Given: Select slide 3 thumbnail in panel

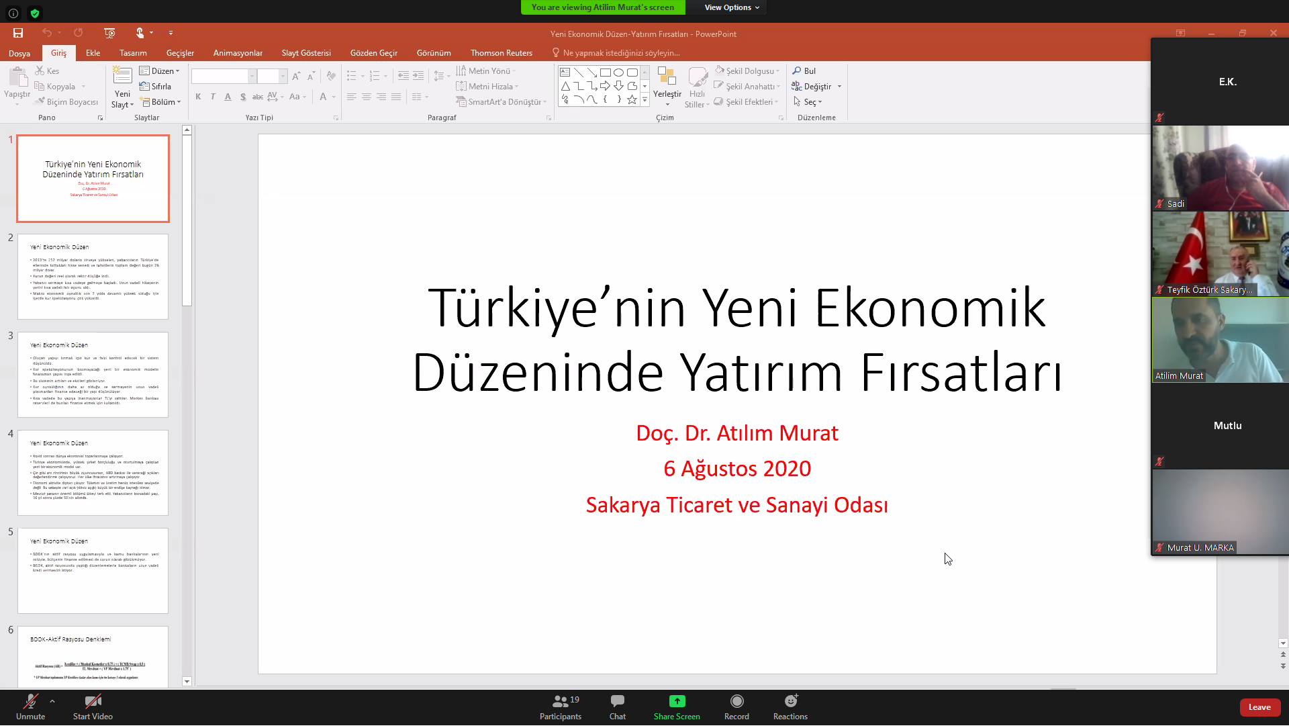Looking at the screenshot, I should [93, 374].
